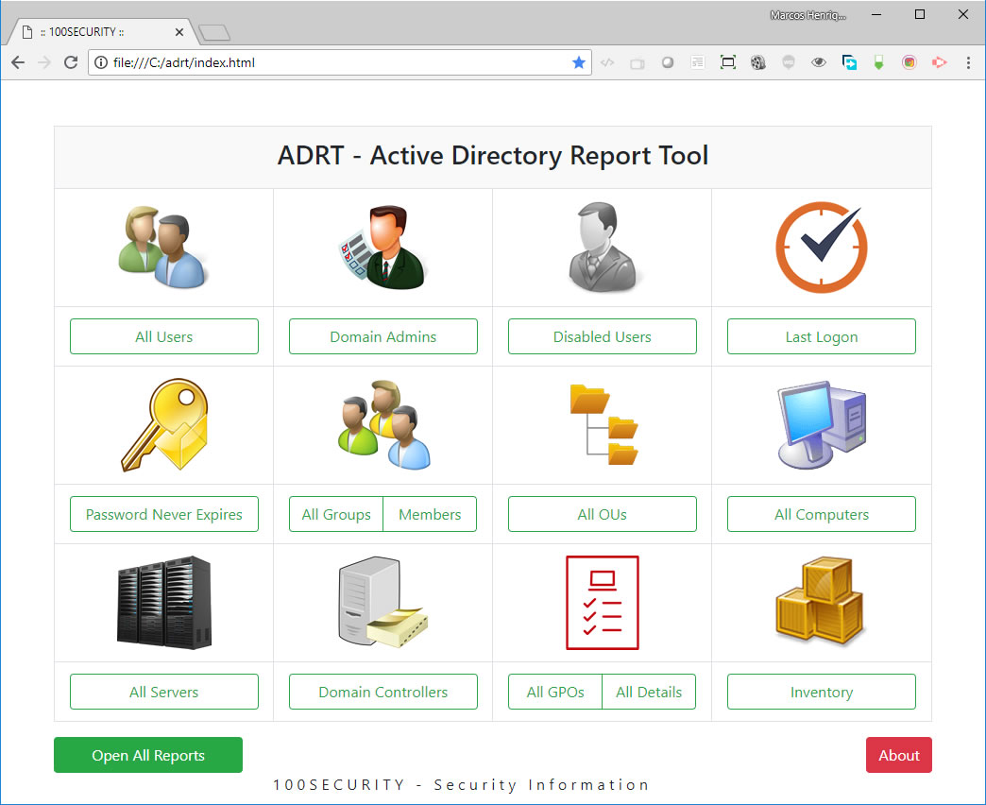Viewport: 986px width, 805px height.
Task: Select the Members group button
Action: (x=430, y=514)
